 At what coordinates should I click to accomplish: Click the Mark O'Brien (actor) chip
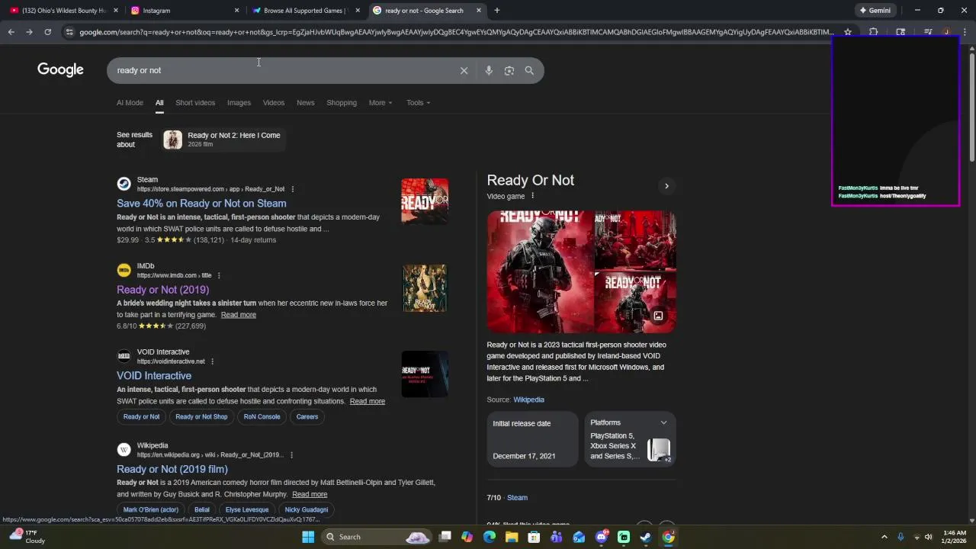pyautogui.click(x=151, y=510)
